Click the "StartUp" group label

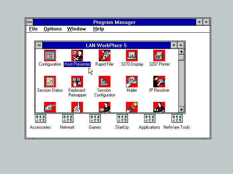122,127
